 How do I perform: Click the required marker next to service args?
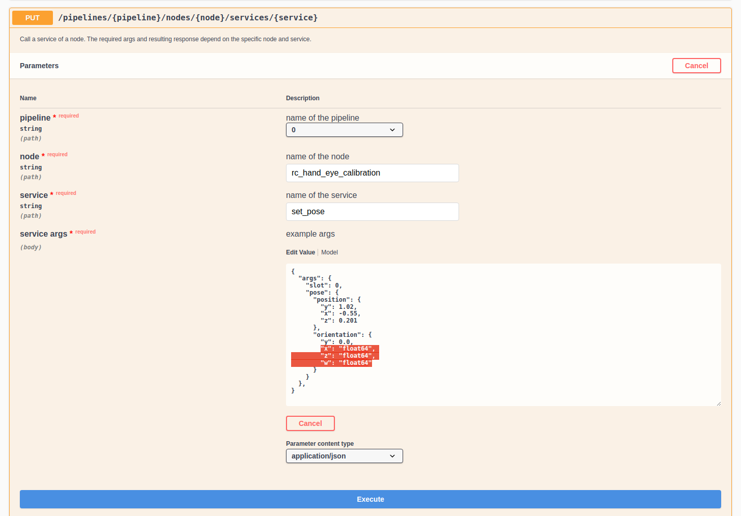coord(85,232)
